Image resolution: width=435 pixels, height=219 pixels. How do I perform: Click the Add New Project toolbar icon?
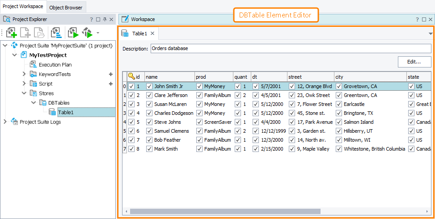coord(11,33)
